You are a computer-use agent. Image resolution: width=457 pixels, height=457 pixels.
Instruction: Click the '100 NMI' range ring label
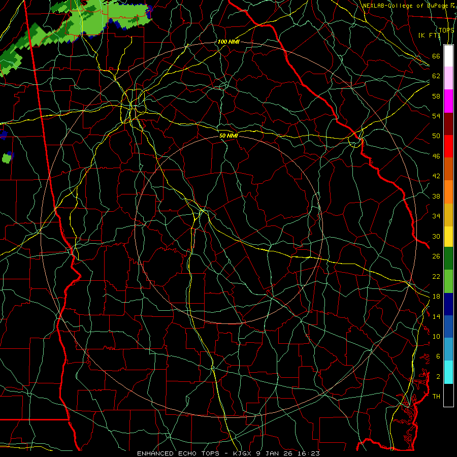(x=228, y=42)
